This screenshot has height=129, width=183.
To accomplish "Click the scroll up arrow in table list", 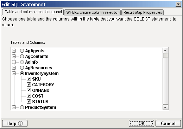I will coord(165,51).
